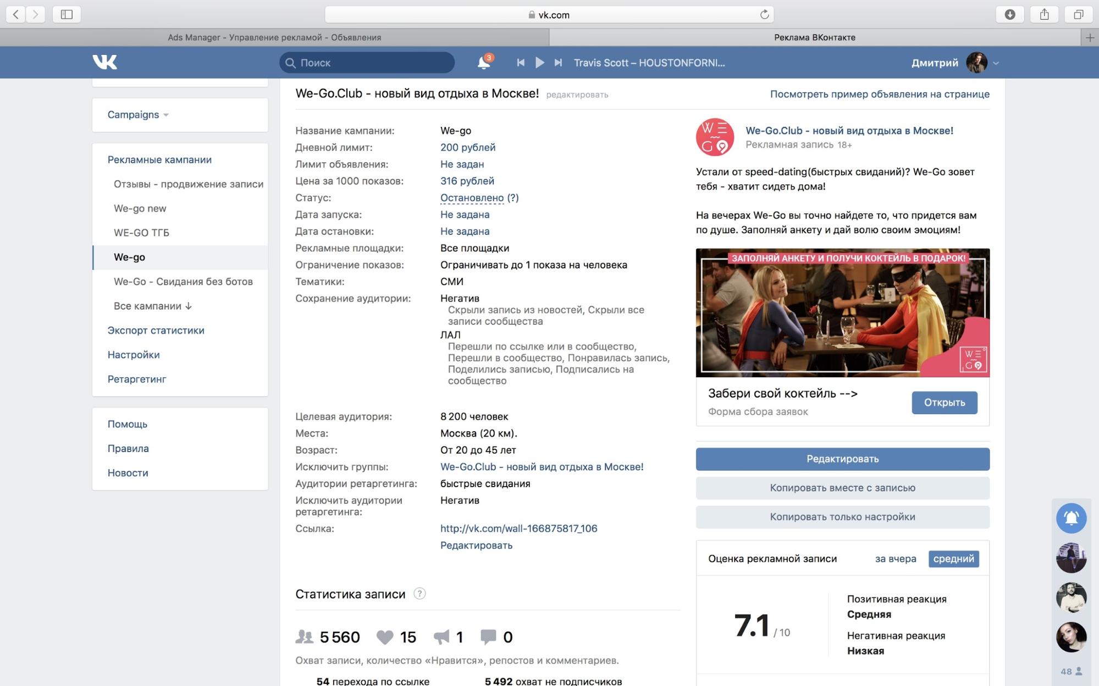Image resolution: width=1099 pixels, height=686 pixels.
Task: Click the Safari address bar vk.com
Action: [x=549, y=15]
